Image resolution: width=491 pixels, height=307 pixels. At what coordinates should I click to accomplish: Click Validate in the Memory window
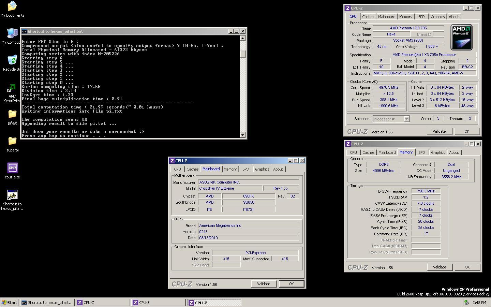pyautogui.click(x=440, y=267)
